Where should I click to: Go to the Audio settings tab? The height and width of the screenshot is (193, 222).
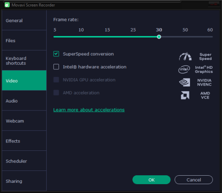(x=24, y=101)
